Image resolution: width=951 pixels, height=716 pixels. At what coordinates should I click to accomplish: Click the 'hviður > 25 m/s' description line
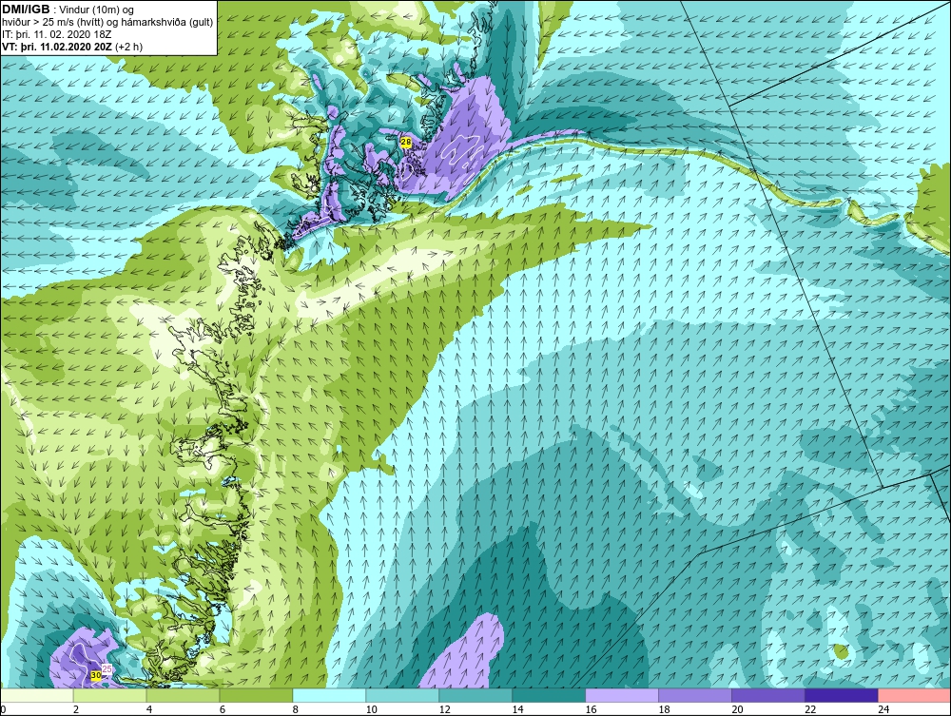[x=107, y=23]
